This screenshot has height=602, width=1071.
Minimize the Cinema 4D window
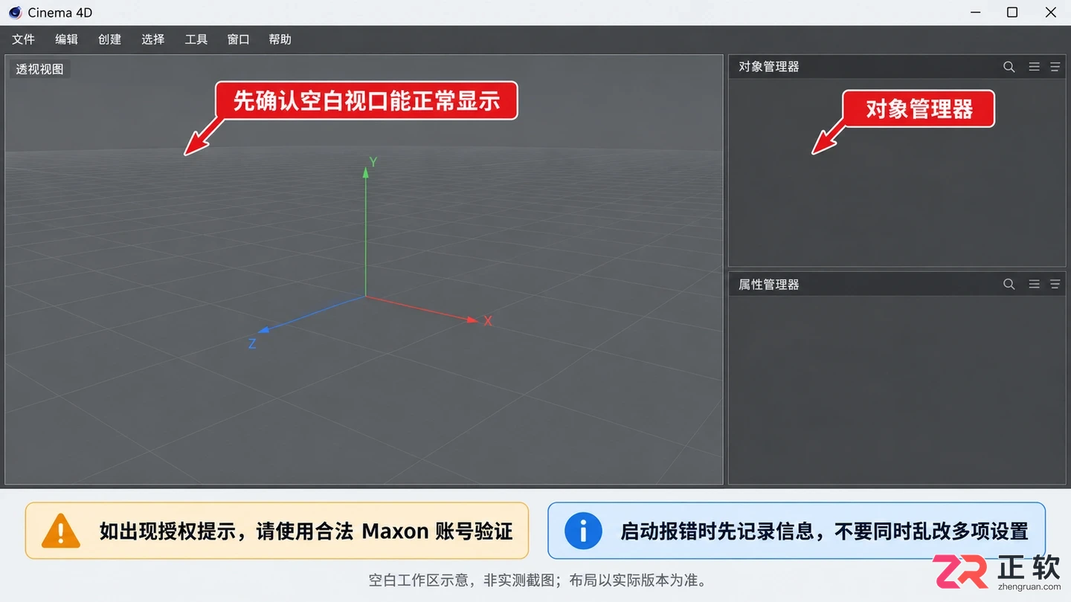click(x=976, y=13)
